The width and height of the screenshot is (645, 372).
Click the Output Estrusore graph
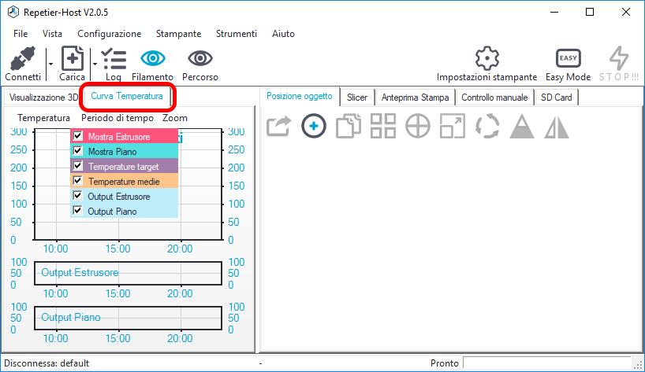(x=129, y=273)
